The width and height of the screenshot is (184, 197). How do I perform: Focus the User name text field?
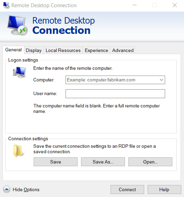[115, 94]
